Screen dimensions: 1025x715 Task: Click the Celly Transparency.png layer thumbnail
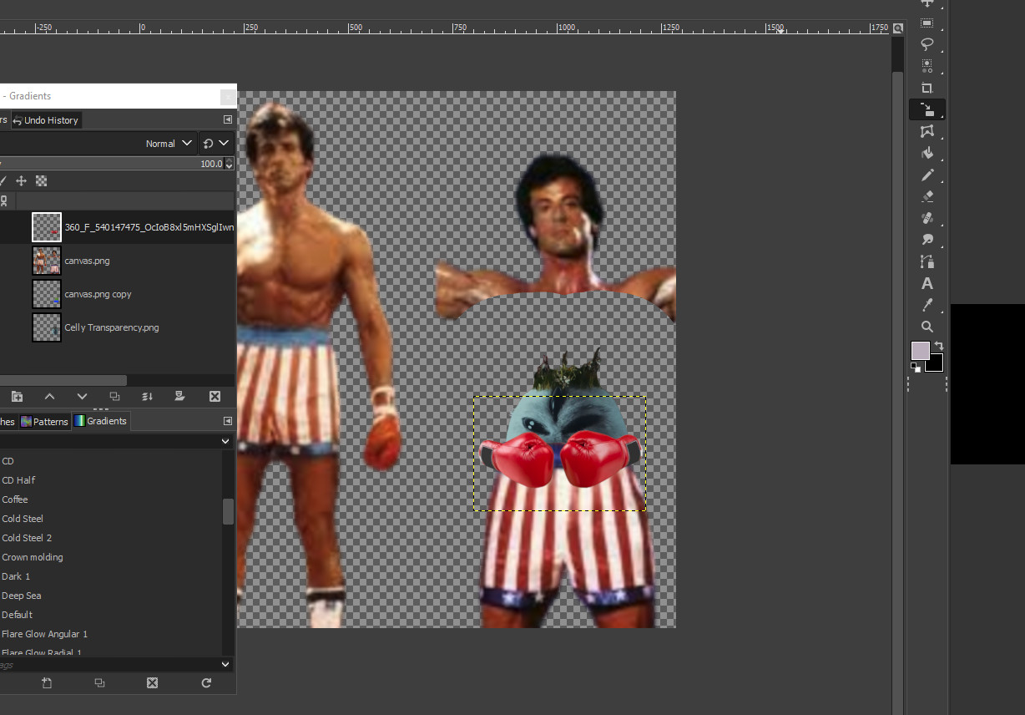[x=47, y=327]
